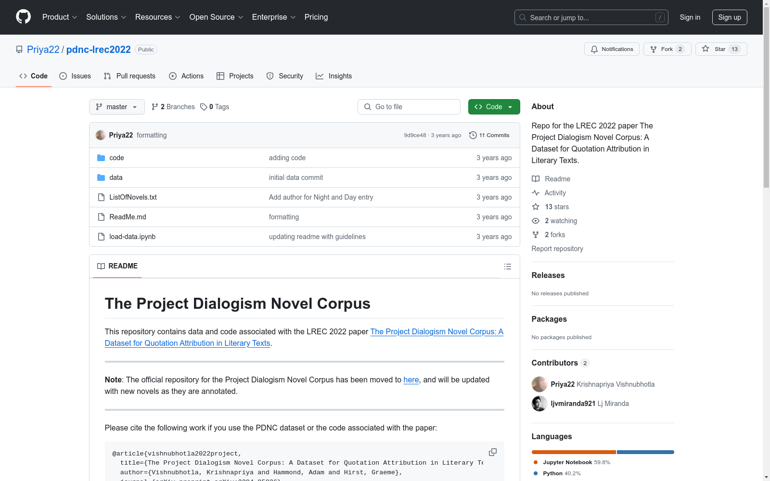
Task: Open the master branch selector
Action: [117, 107]
